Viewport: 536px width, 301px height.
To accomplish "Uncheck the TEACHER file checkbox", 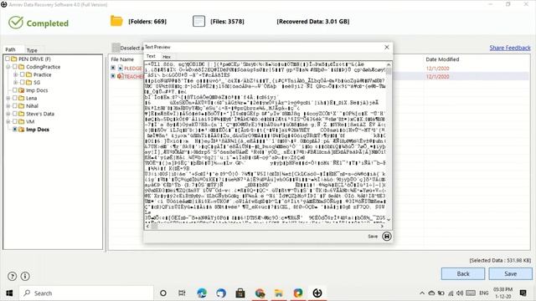I will pos(113,76).
